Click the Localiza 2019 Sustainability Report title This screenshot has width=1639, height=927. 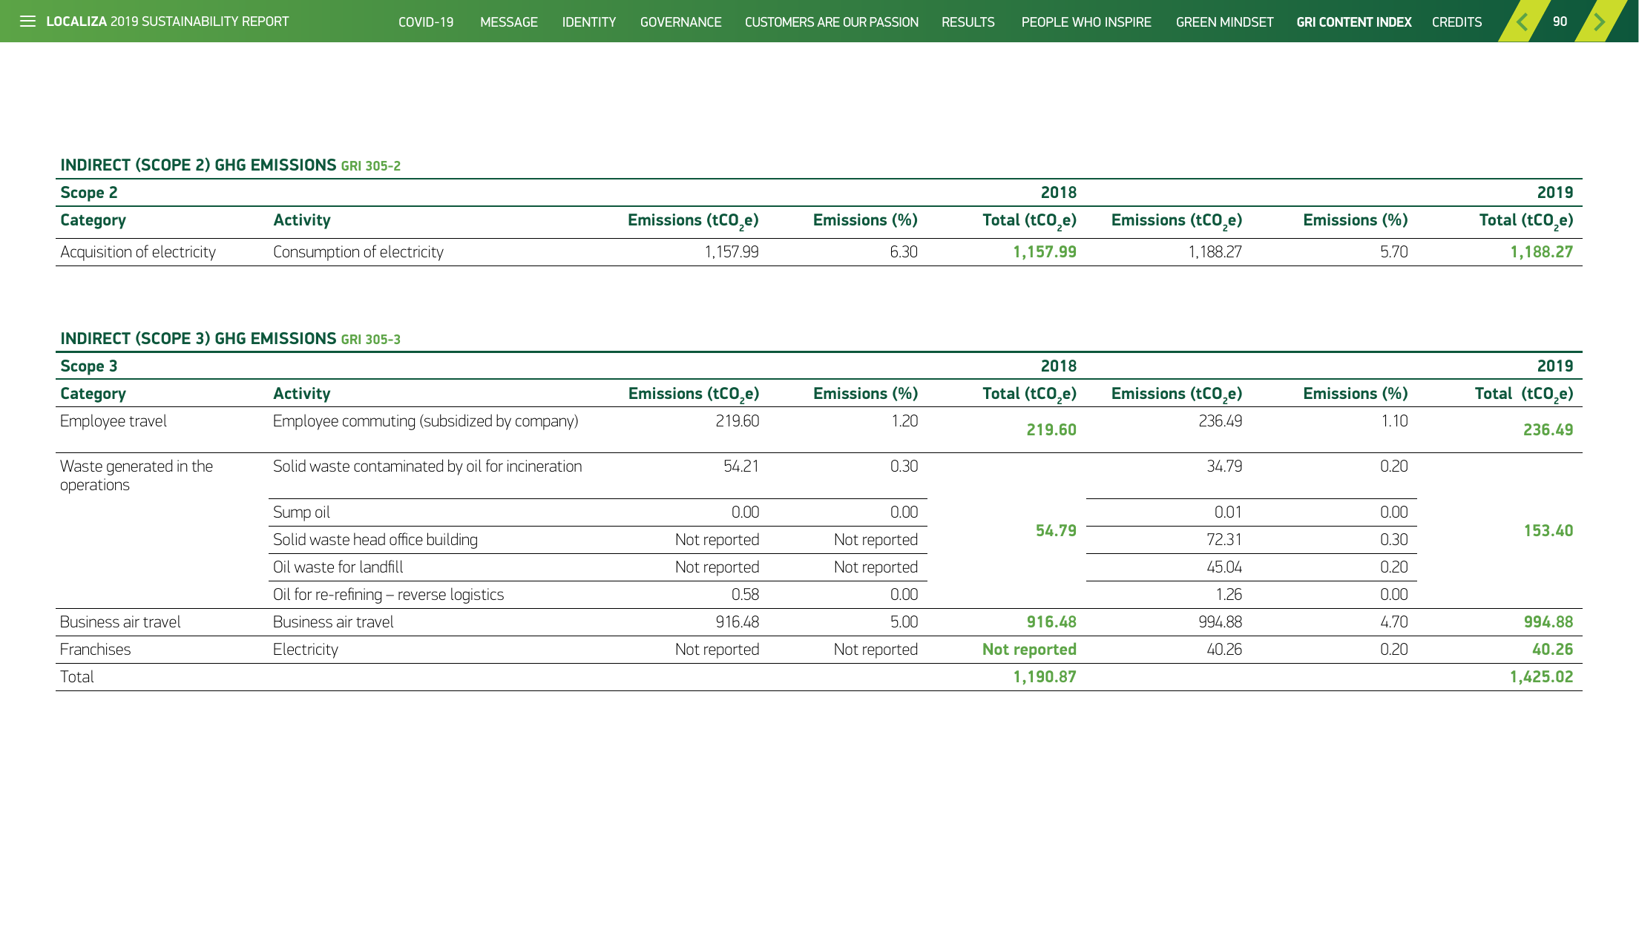tap(168, 22)
